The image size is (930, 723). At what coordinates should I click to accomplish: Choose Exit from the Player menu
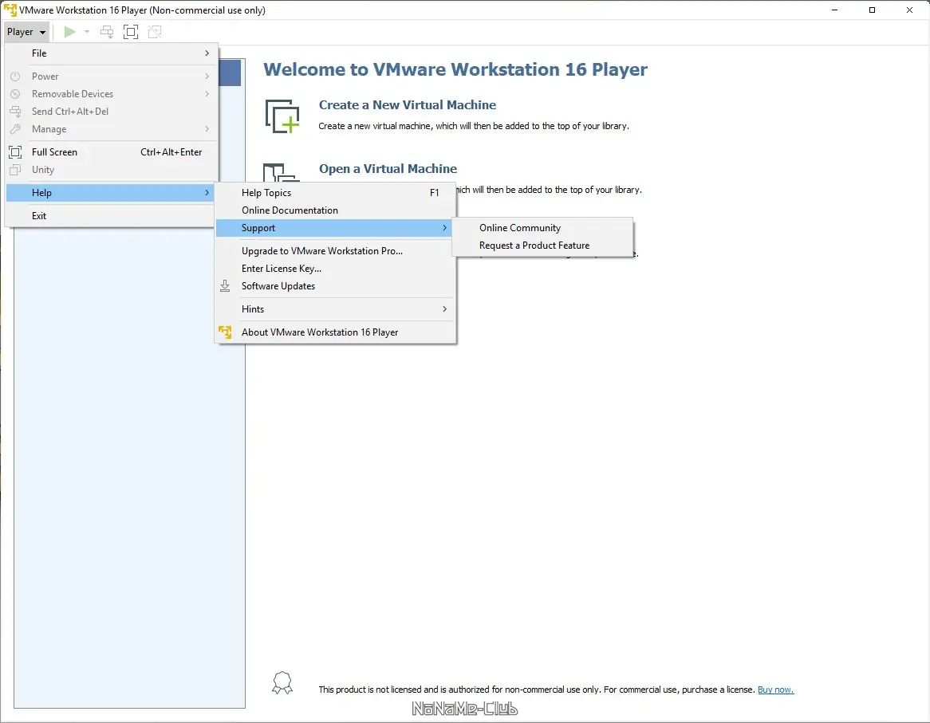pos(112,216)
